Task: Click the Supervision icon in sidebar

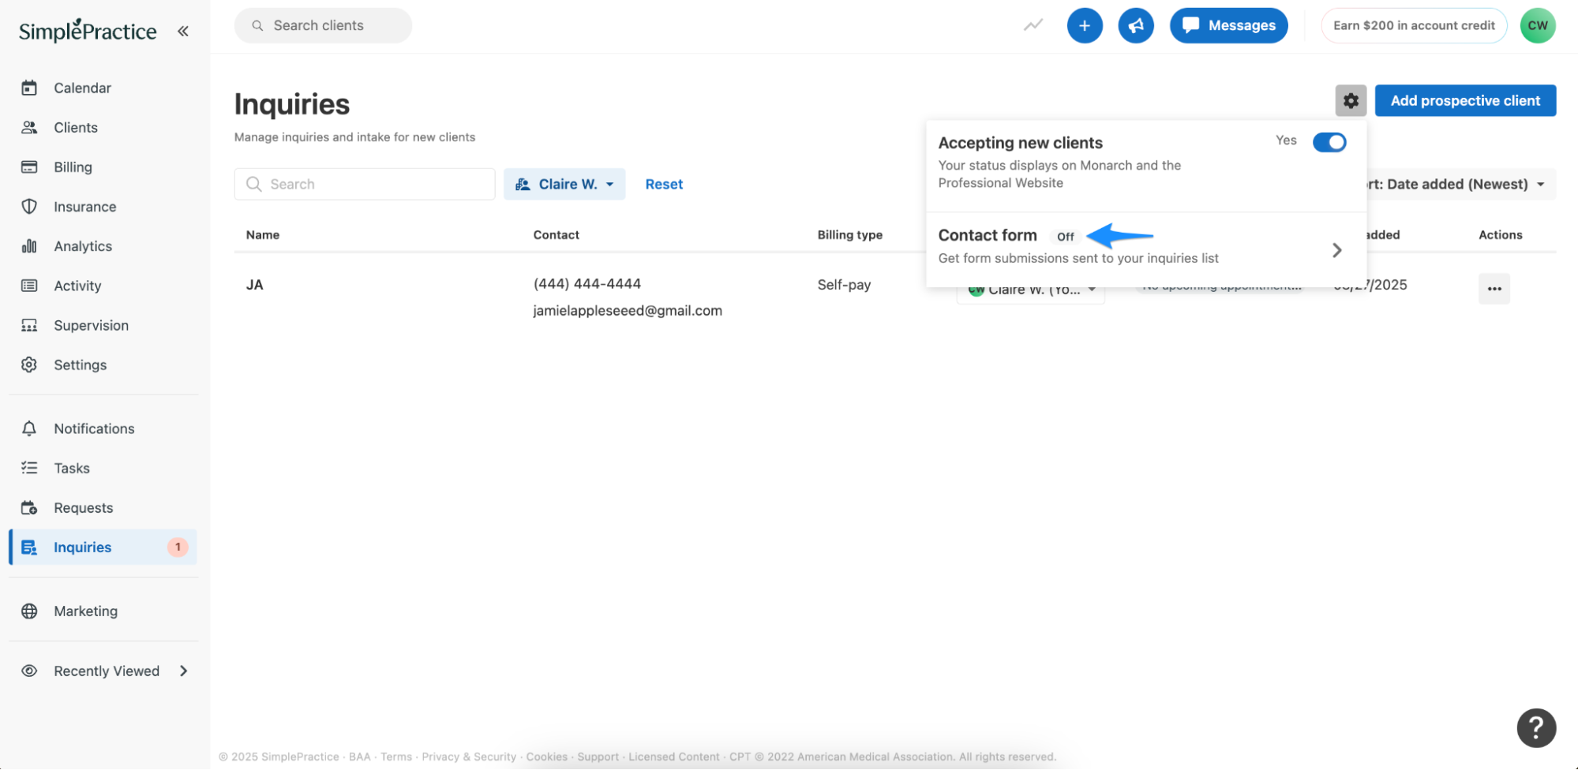Action: pos(29,325)
